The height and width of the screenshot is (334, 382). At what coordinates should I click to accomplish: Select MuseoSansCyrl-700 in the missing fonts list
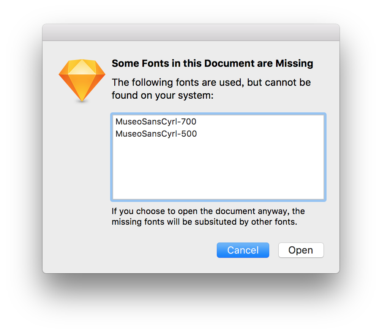[156, 122]
